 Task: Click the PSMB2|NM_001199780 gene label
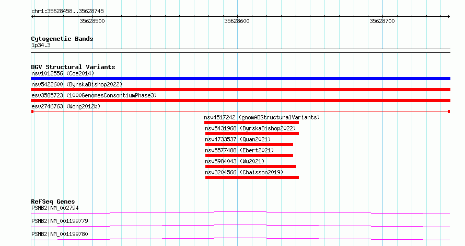[60, 234]
